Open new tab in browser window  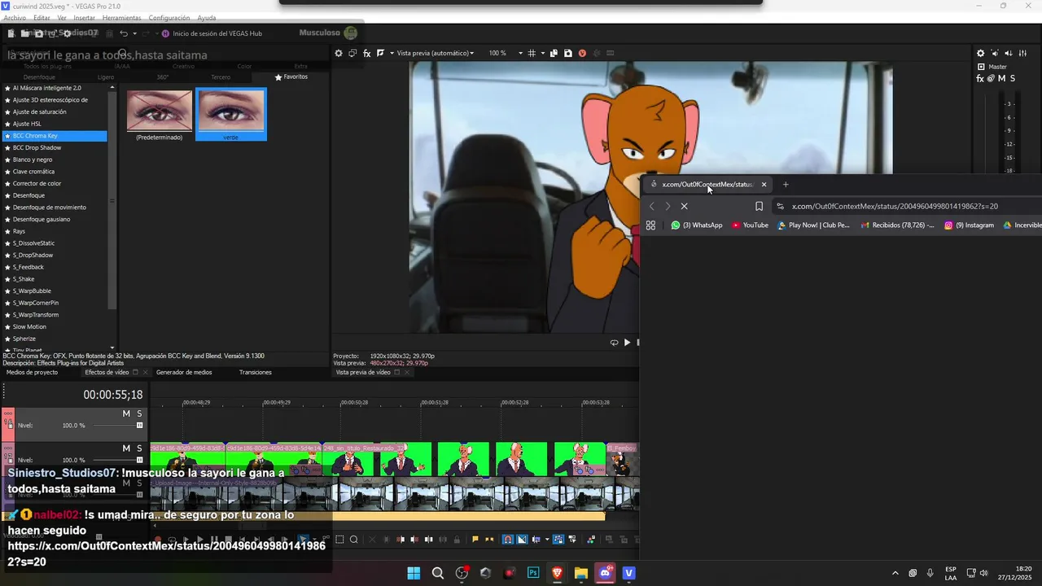(x=786, y=185)
